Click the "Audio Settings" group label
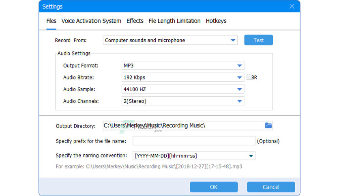Screen dimensions: 339x196 [74, 53]
